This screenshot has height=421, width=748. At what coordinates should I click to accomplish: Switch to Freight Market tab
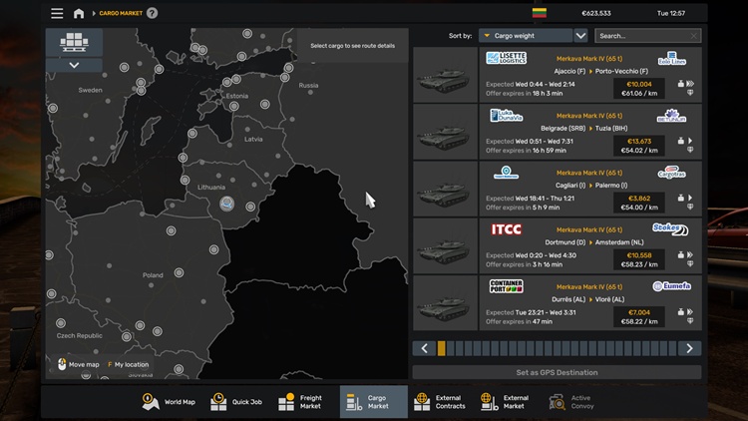coord(301,402)
